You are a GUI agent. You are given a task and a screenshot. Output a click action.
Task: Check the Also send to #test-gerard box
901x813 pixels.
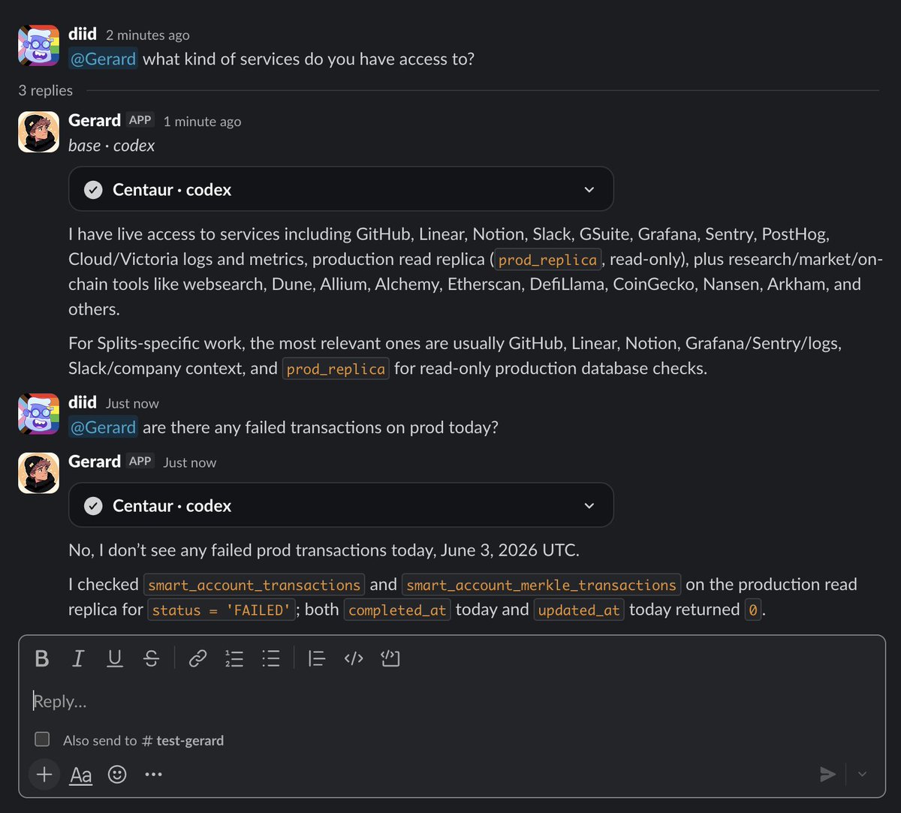(x=43, y=739)
